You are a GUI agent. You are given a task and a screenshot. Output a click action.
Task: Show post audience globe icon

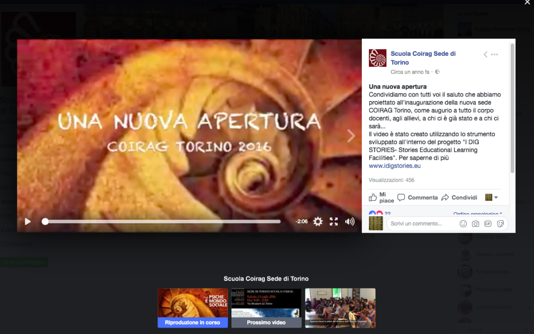coord(438,72)
